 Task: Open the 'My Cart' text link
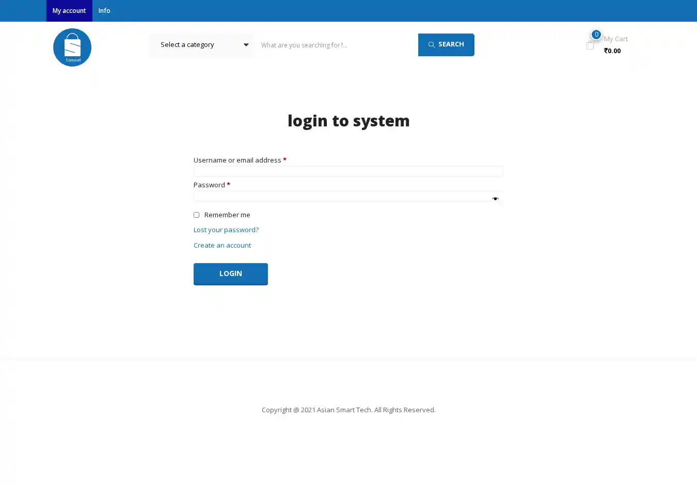615,39
